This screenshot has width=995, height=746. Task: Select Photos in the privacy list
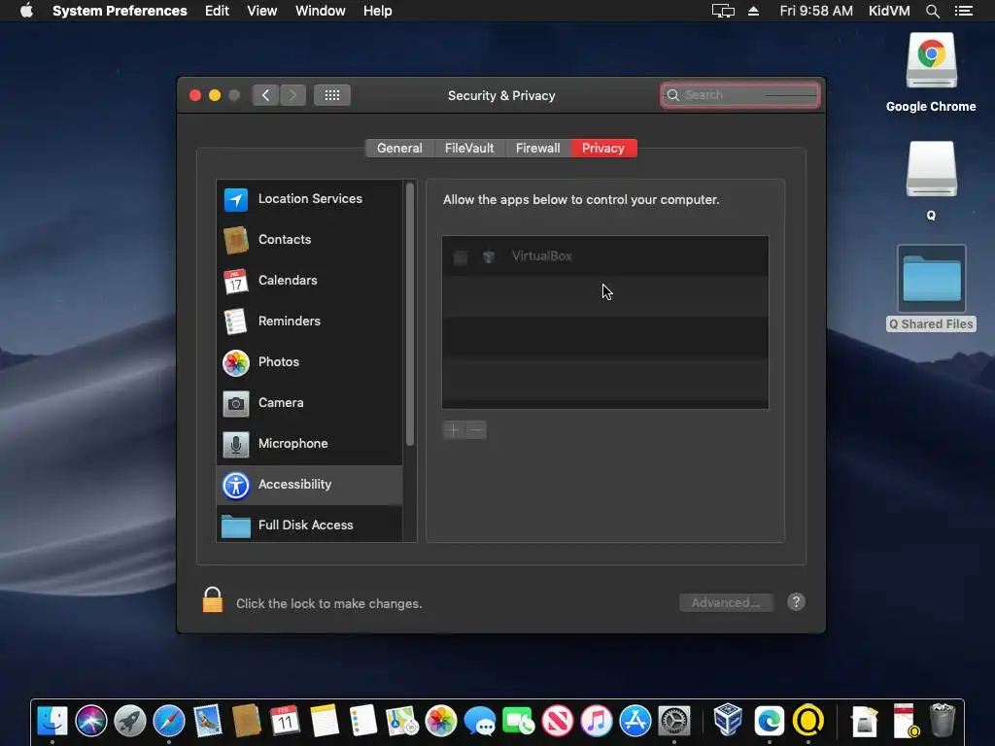(310, 362)
